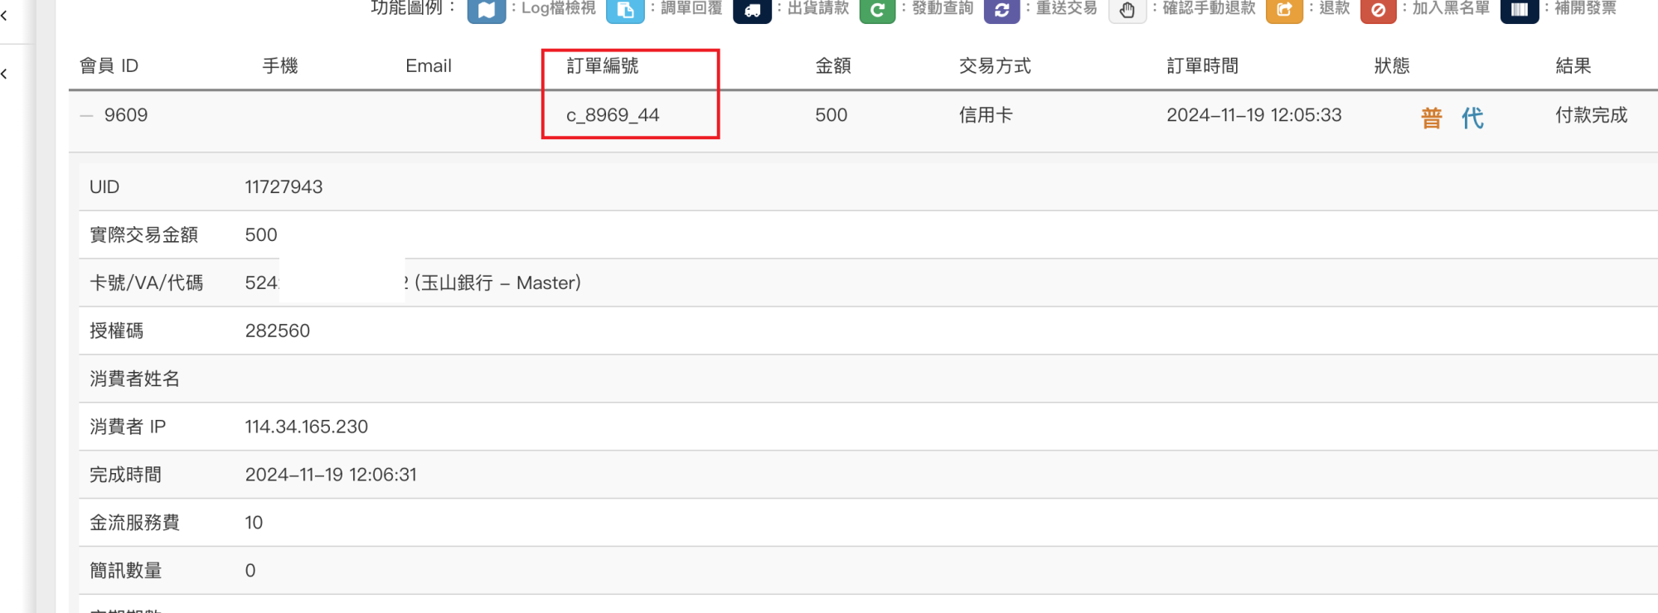Screen dimensions: 1658x613
Task: Click the second left chevron in sidebar
Action: coord(5,75)
